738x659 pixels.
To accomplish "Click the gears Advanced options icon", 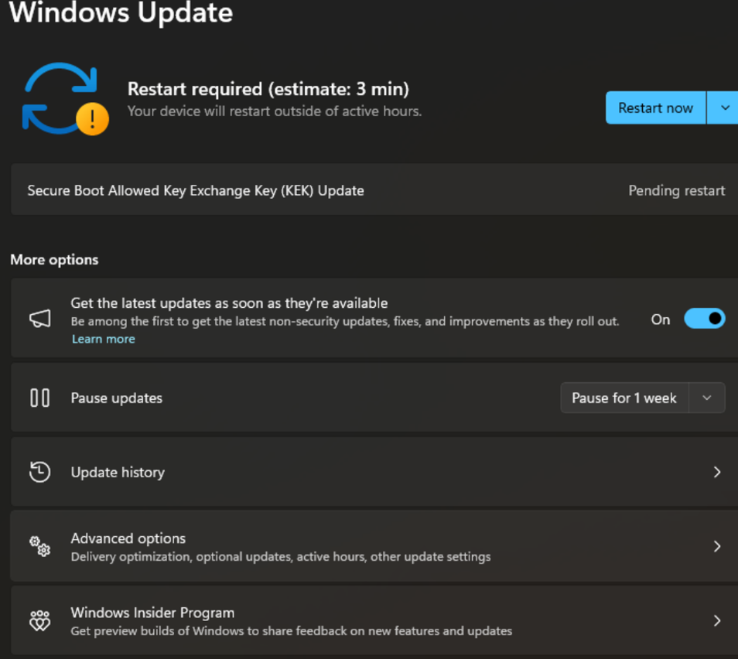I will tap(40, 547).
